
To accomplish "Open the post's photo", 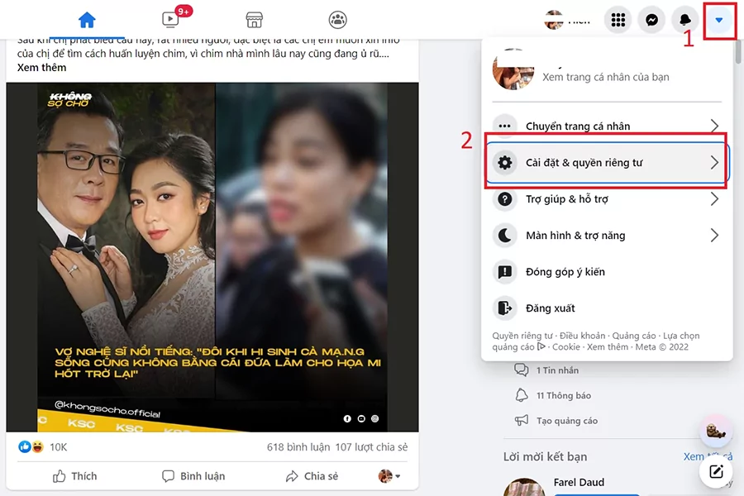I will pos(212,257).
